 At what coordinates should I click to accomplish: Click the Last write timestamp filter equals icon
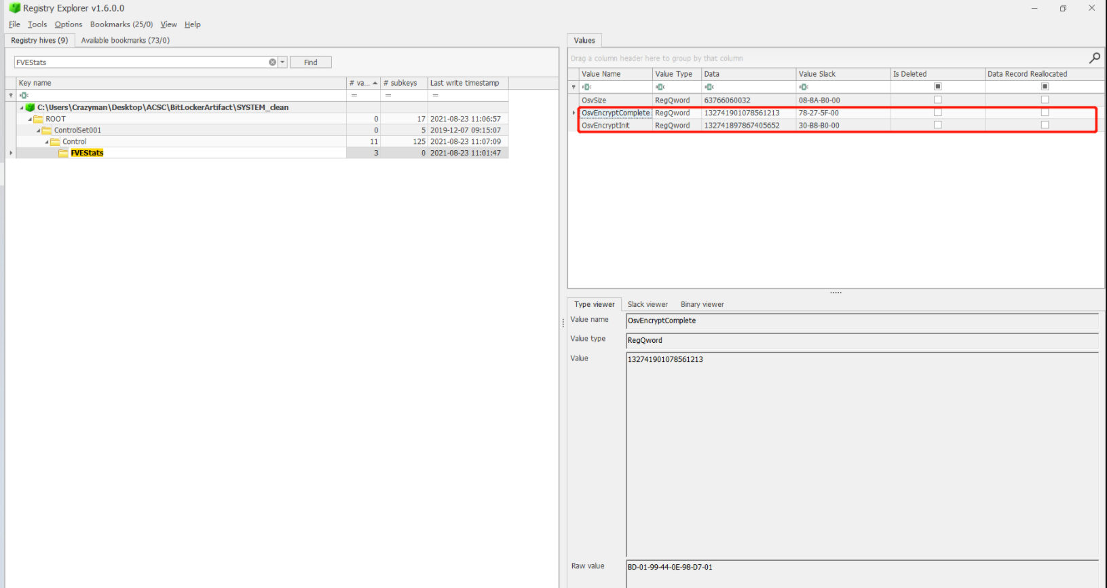tap(435, 95)
